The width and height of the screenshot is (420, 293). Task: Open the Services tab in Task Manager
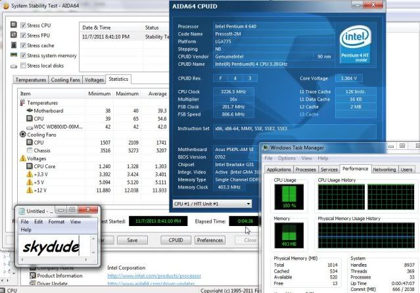click(x=329, y=169)
